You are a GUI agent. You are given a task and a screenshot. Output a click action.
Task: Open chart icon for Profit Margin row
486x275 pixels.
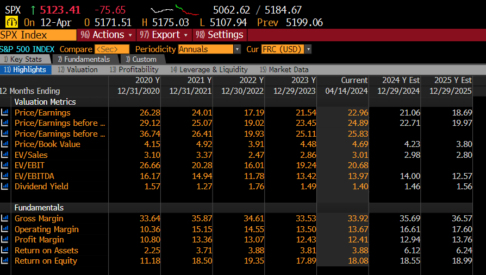5,239
